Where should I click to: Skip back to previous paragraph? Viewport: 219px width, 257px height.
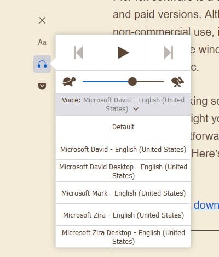[78, 53]
